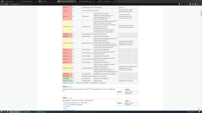Click the Java SE 19 table cell

click(67, 76)
